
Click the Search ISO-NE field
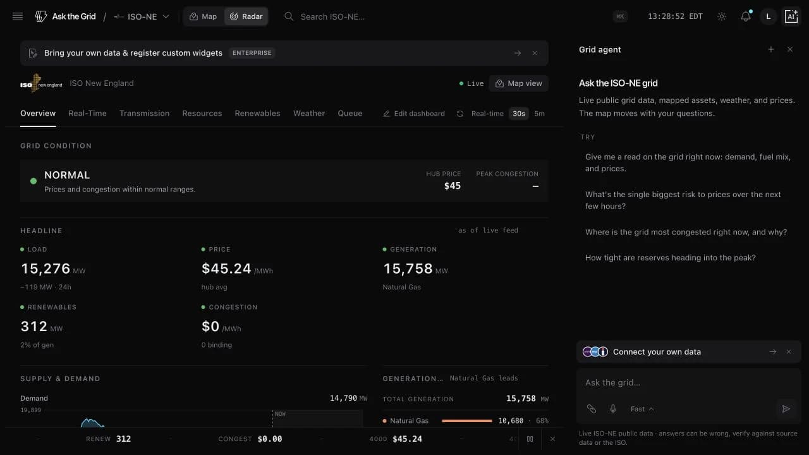coord(333,16)
